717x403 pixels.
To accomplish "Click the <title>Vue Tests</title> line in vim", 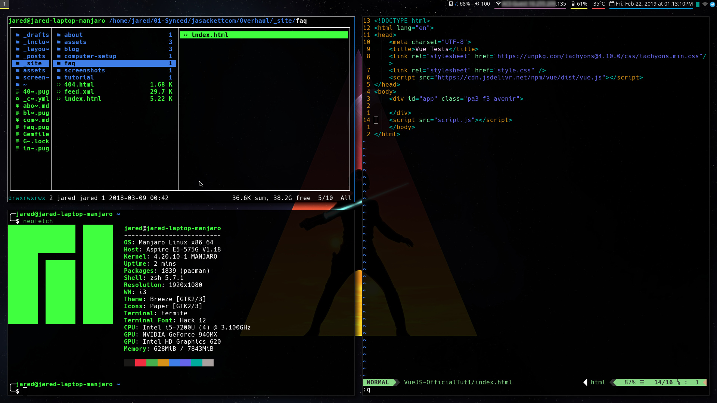I will click(x=434, y=49).
